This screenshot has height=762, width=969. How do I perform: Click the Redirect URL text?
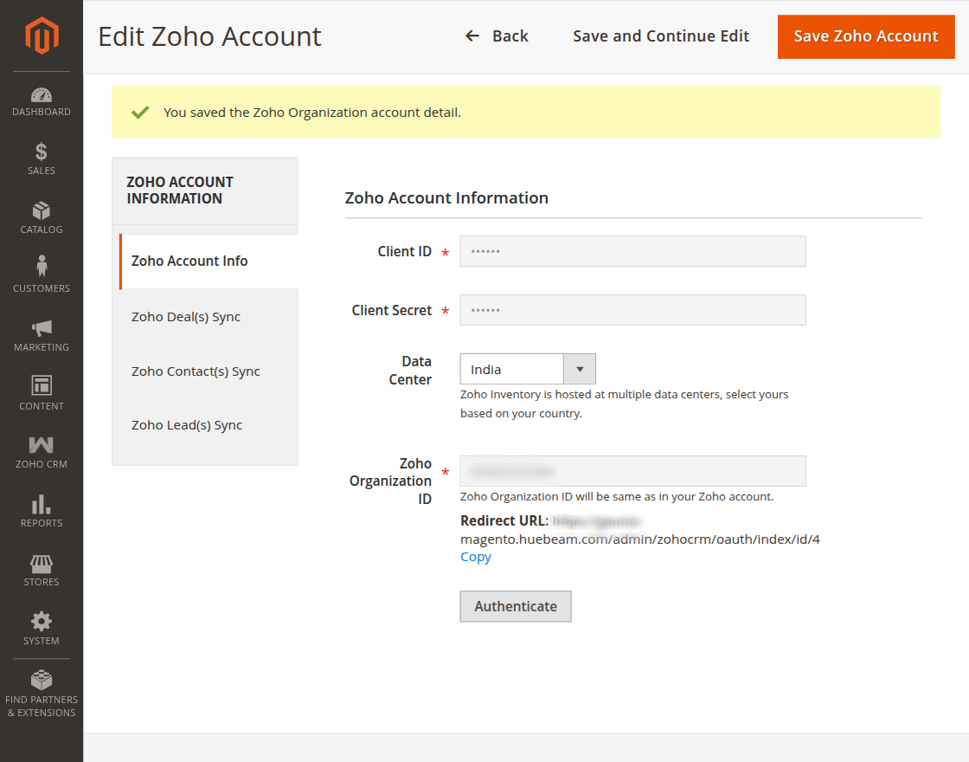pos(639,530)
